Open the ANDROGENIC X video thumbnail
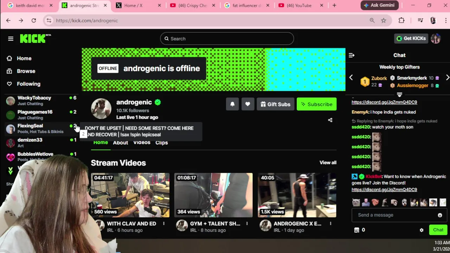 [297, 195]
